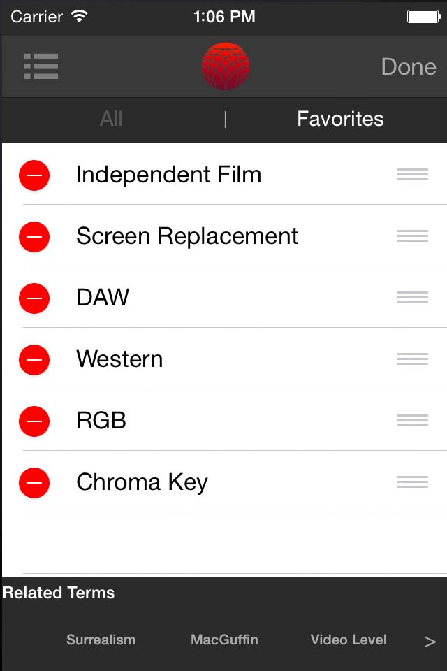The height and width of the screenshot is (671, 447).
Task: Open the MacGuffin related term
Action: (x=224, y=640)
